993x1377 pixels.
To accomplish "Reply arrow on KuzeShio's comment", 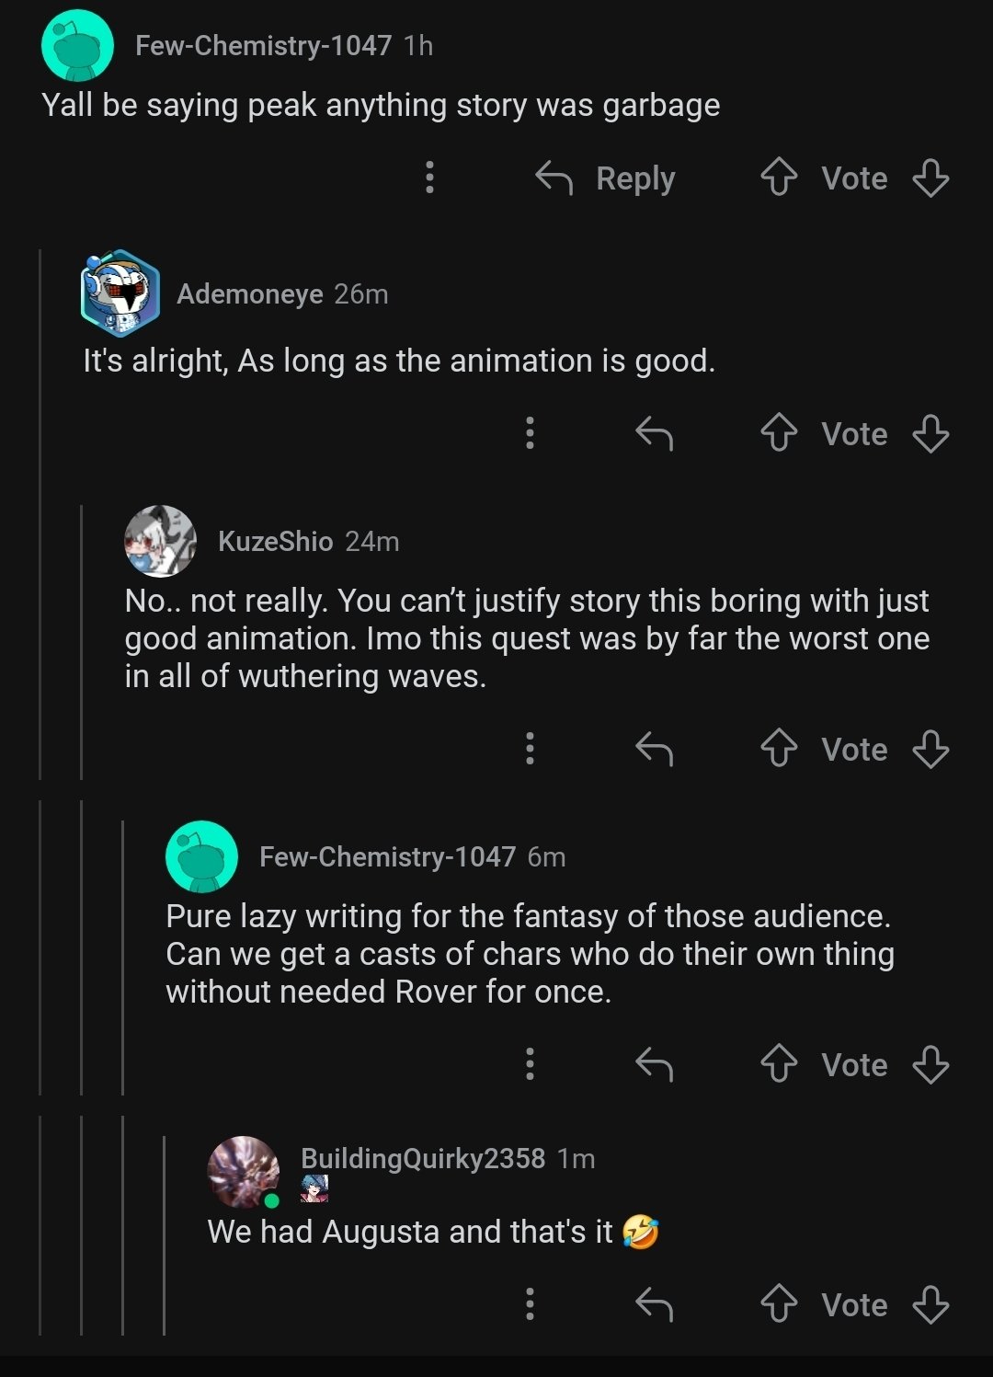I will click(x=655, y=749).
